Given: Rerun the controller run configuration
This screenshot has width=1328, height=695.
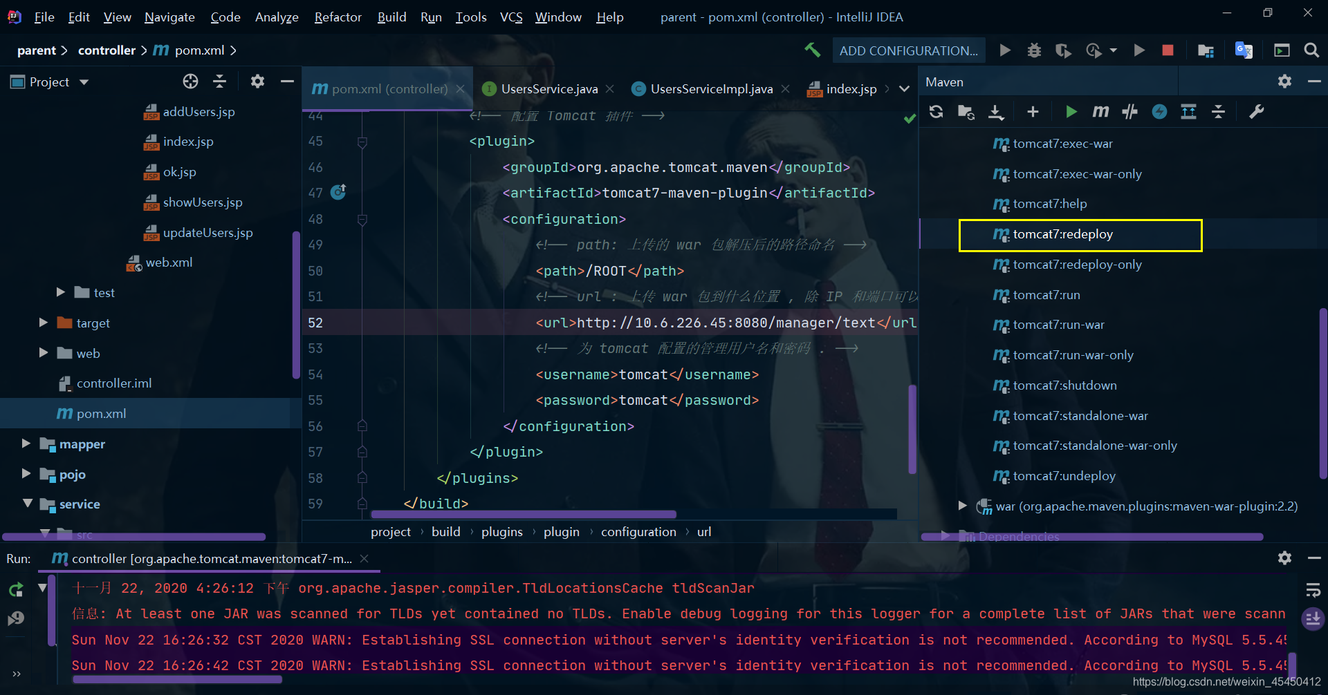Looking at the screenshot, I should point(16,589).
